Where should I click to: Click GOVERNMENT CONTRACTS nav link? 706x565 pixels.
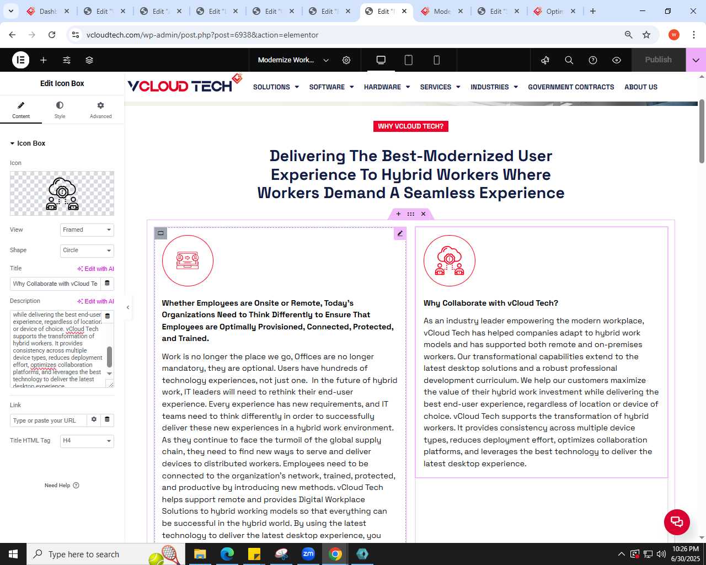click(x=571, y=87)
